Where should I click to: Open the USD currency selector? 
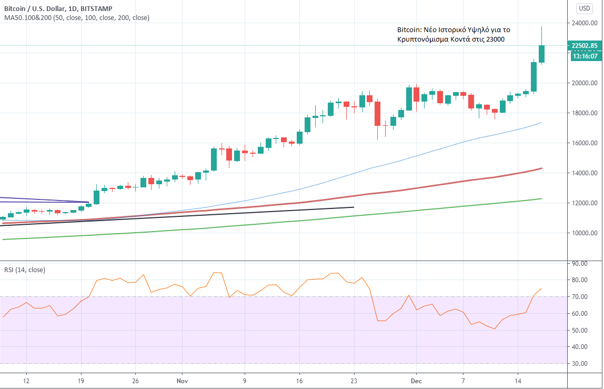(x=584, y=8)
